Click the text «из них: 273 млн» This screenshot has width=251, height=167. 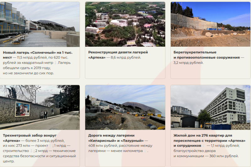tap(16, 146)
